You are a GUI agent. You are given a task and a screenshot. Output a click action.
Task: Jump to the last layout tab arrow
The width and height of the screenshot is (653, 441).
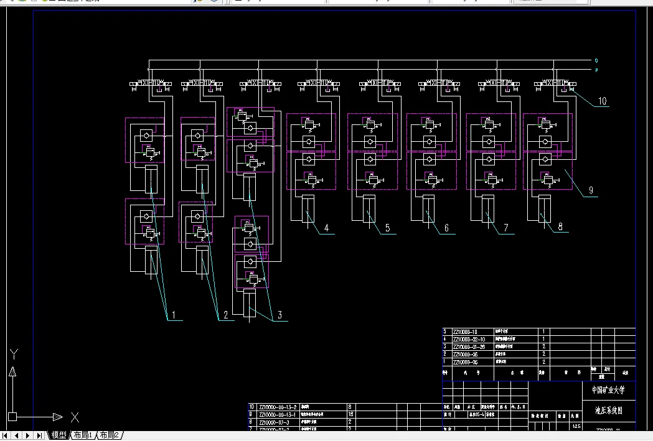39,435
